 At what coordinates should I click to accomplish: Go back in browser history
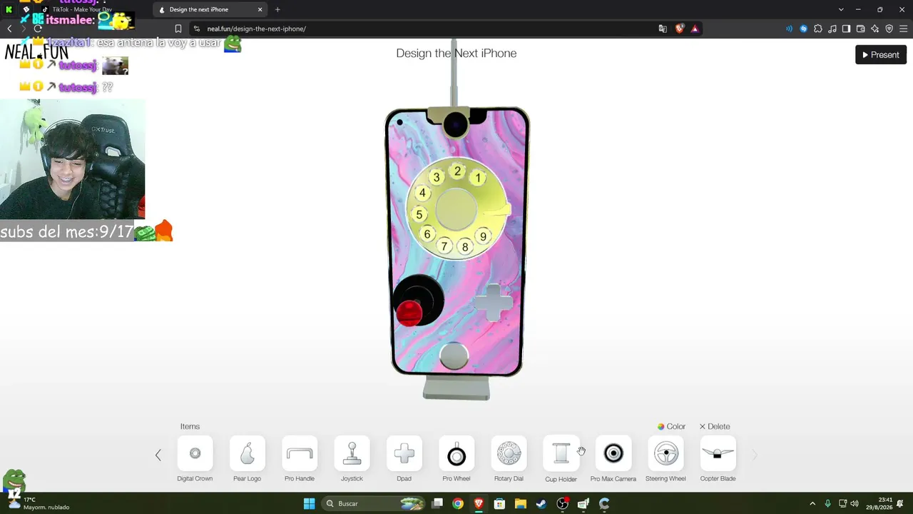tap(9, 29)
